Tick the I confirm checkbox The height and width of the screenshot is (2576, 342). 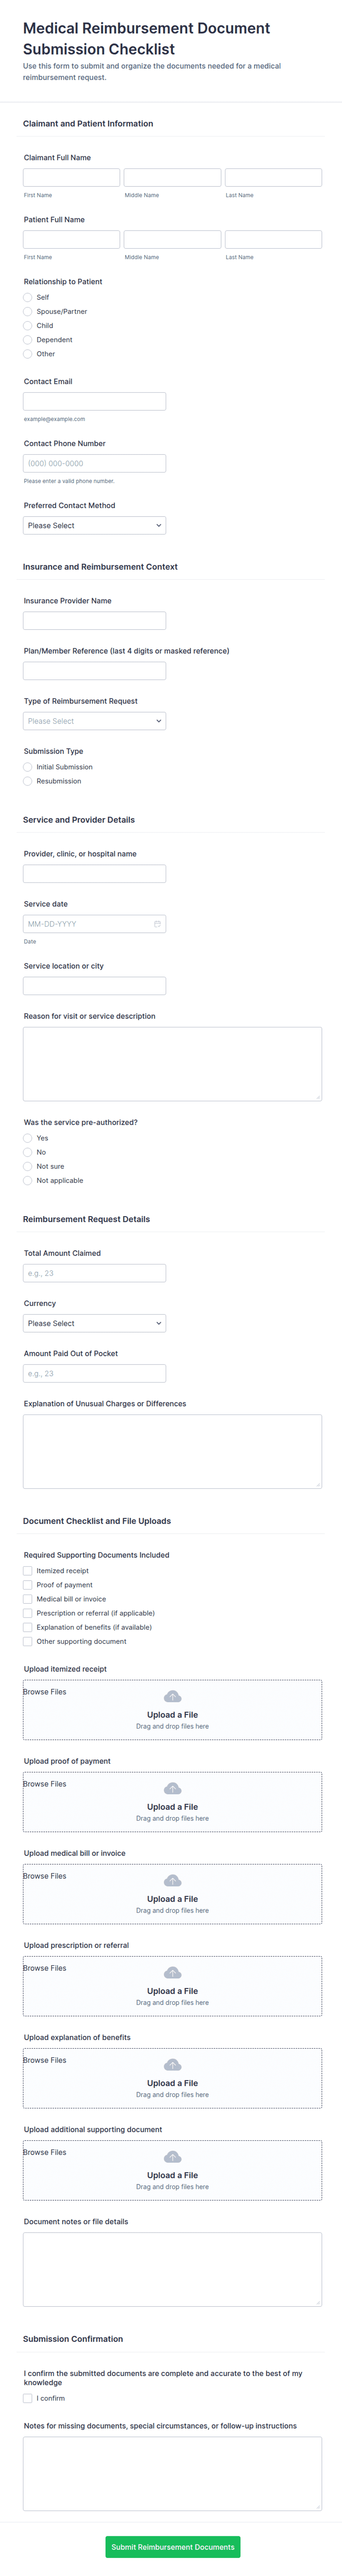pyautogui.click(x=28, y=2398)
